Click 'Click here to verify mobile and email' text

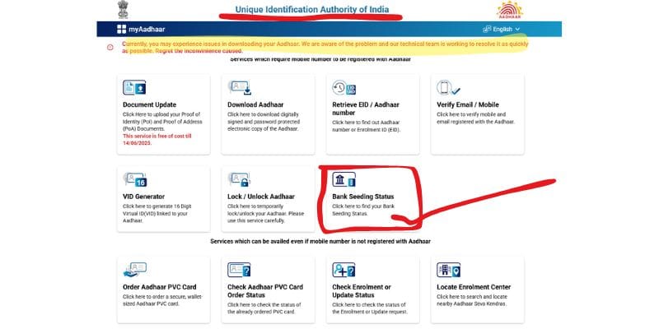[475, 118]
